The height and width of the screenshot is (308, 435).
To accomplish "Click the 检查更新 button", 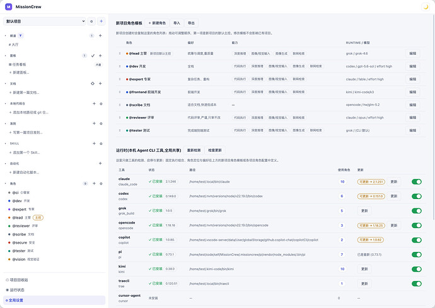I will click(x=215, y=151).
